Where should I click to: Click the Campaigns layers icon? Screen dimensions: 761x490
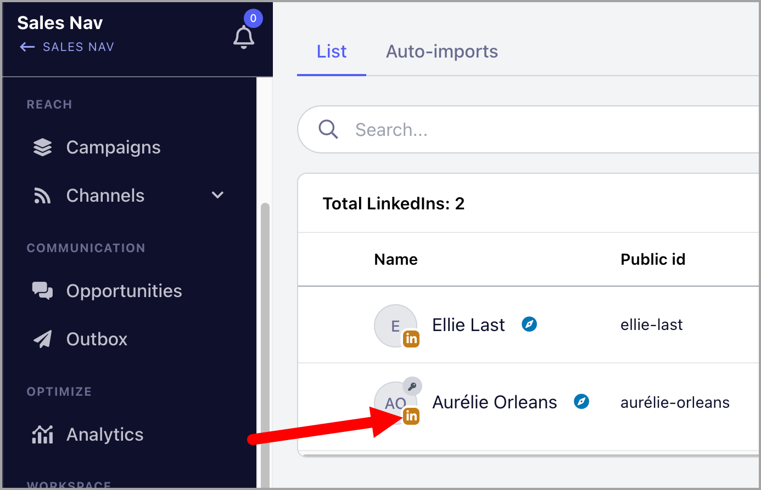(x=42, y=147)
